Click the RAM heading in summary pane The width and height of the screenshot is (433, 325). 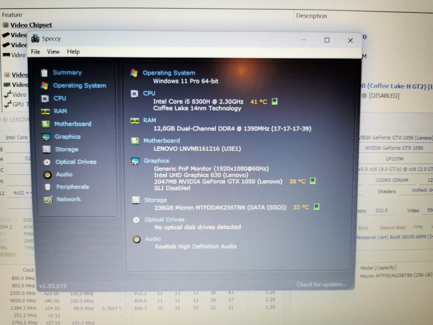click(x=149, y=120)
